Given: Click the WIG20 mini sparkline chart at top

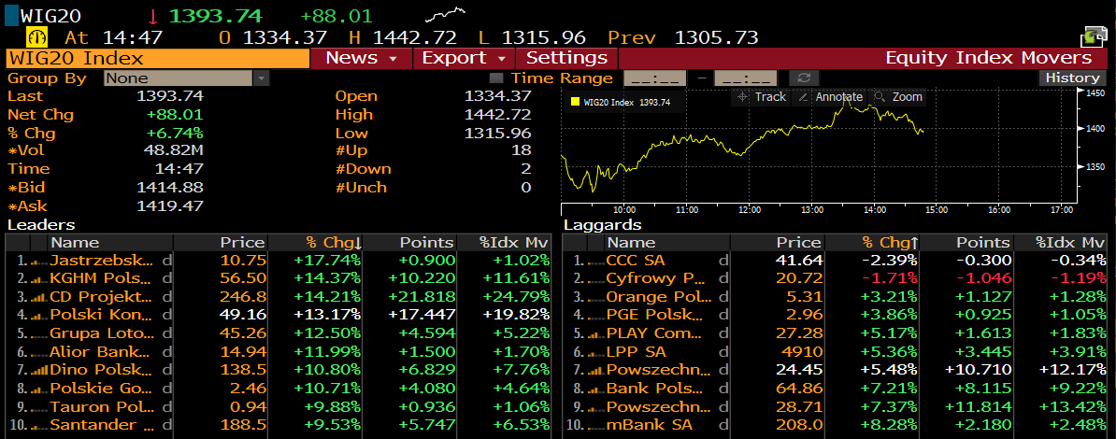Looking at the screenshot, I should click(x=446, y=14).
